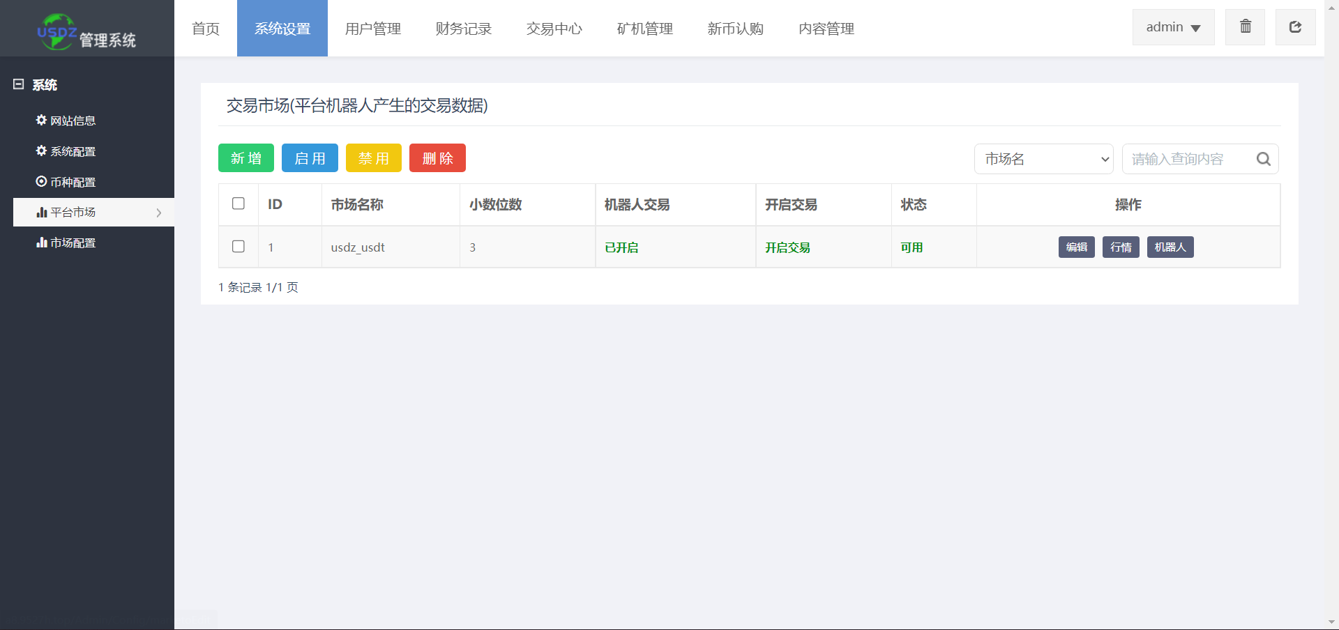Open the 矿机管理 menu tab
Viewport: 1339px width, 630px height.
(645, 29)
